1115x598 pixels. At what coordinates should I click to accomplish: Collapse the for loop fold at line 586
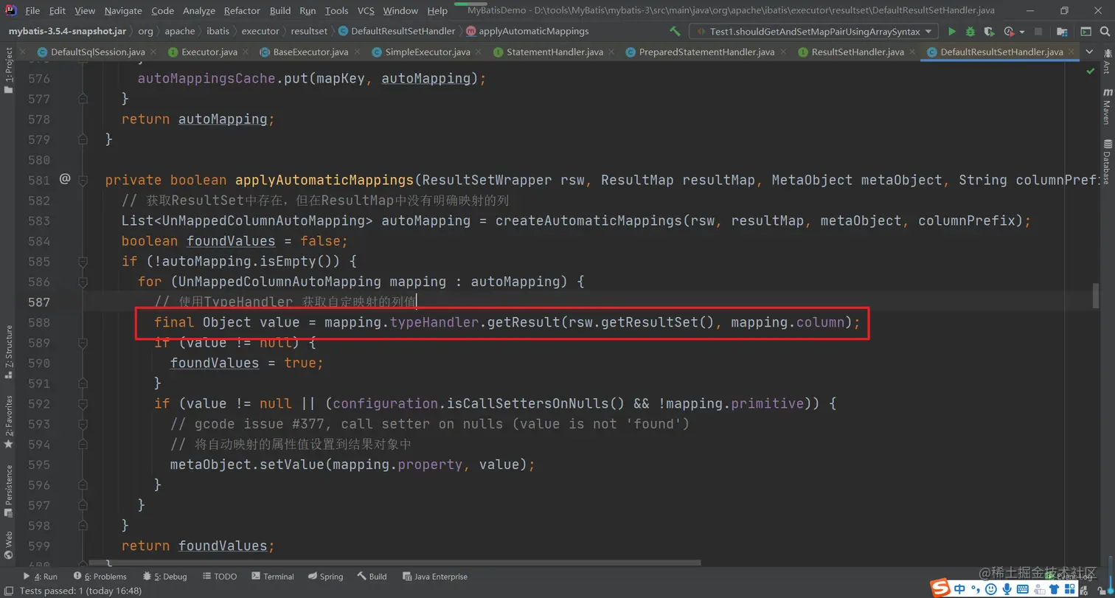coord(83,282)
